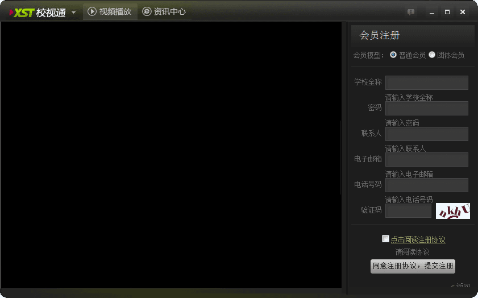The image size is (478, 298).
Task: Open the 资讯中心 tab
Action: point(164,11)
